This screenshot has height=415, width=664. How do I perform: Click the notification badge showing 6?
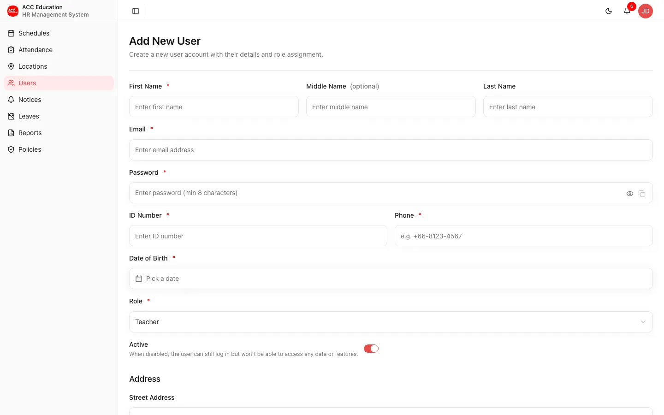(632, 6)
